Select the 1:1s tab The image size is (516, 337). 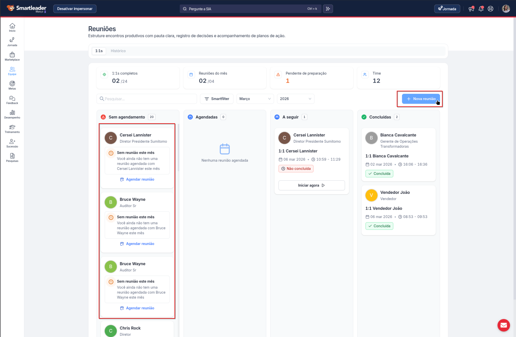click(x=99, y=51)
